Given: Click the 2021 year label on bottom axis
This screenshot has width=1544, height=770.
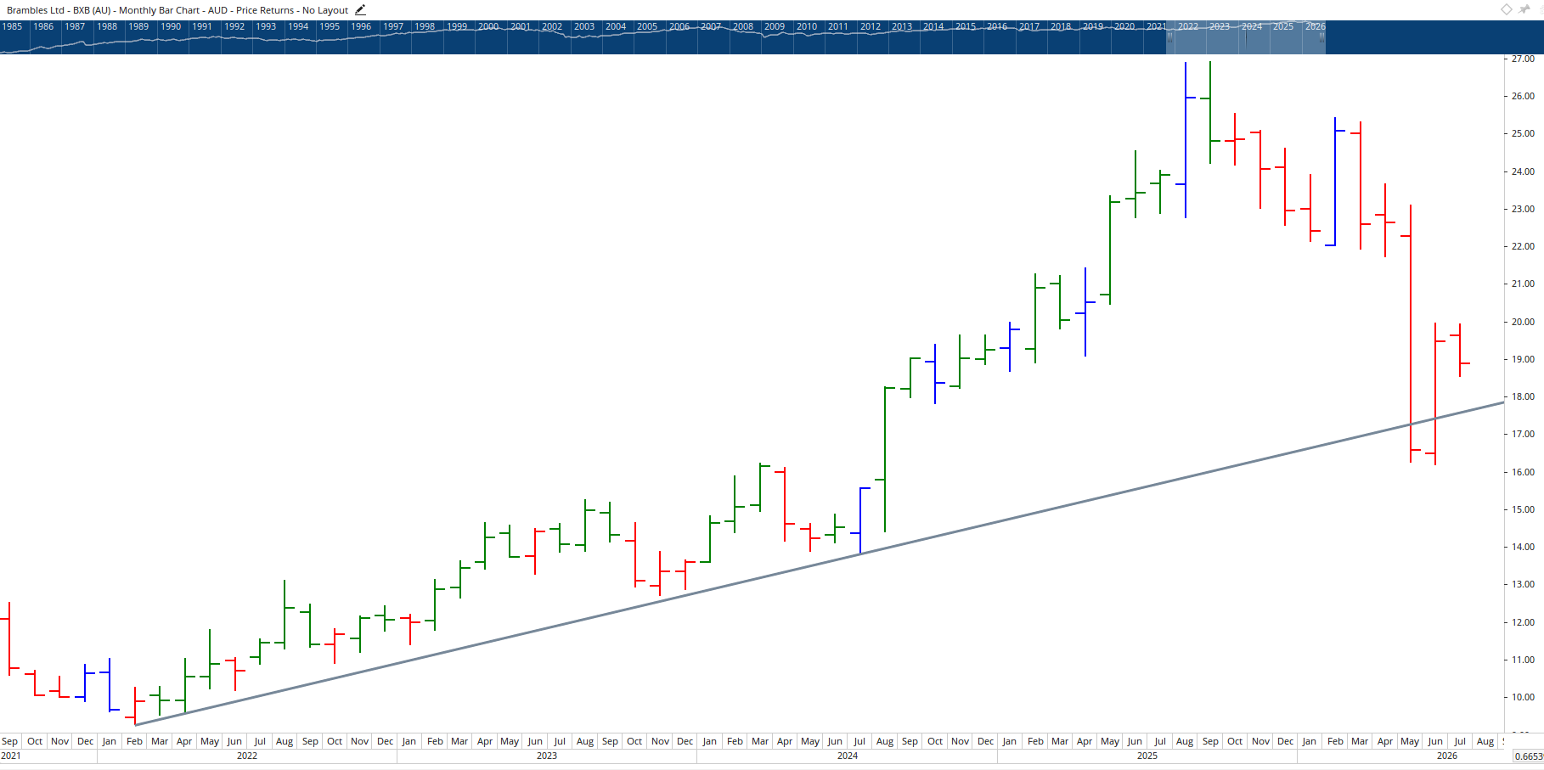Looking at the screenshot, I should pyautogui.click(x=11, y=756).
